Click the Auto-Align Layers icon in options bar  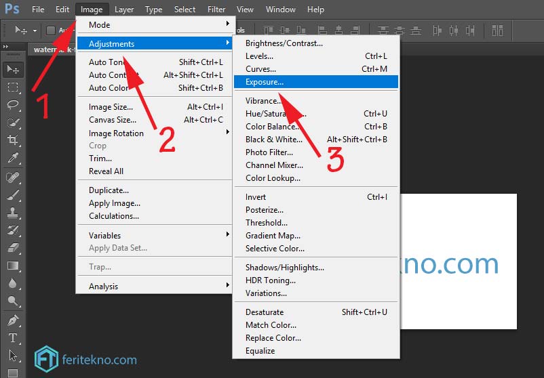click(x=497, y=30)
